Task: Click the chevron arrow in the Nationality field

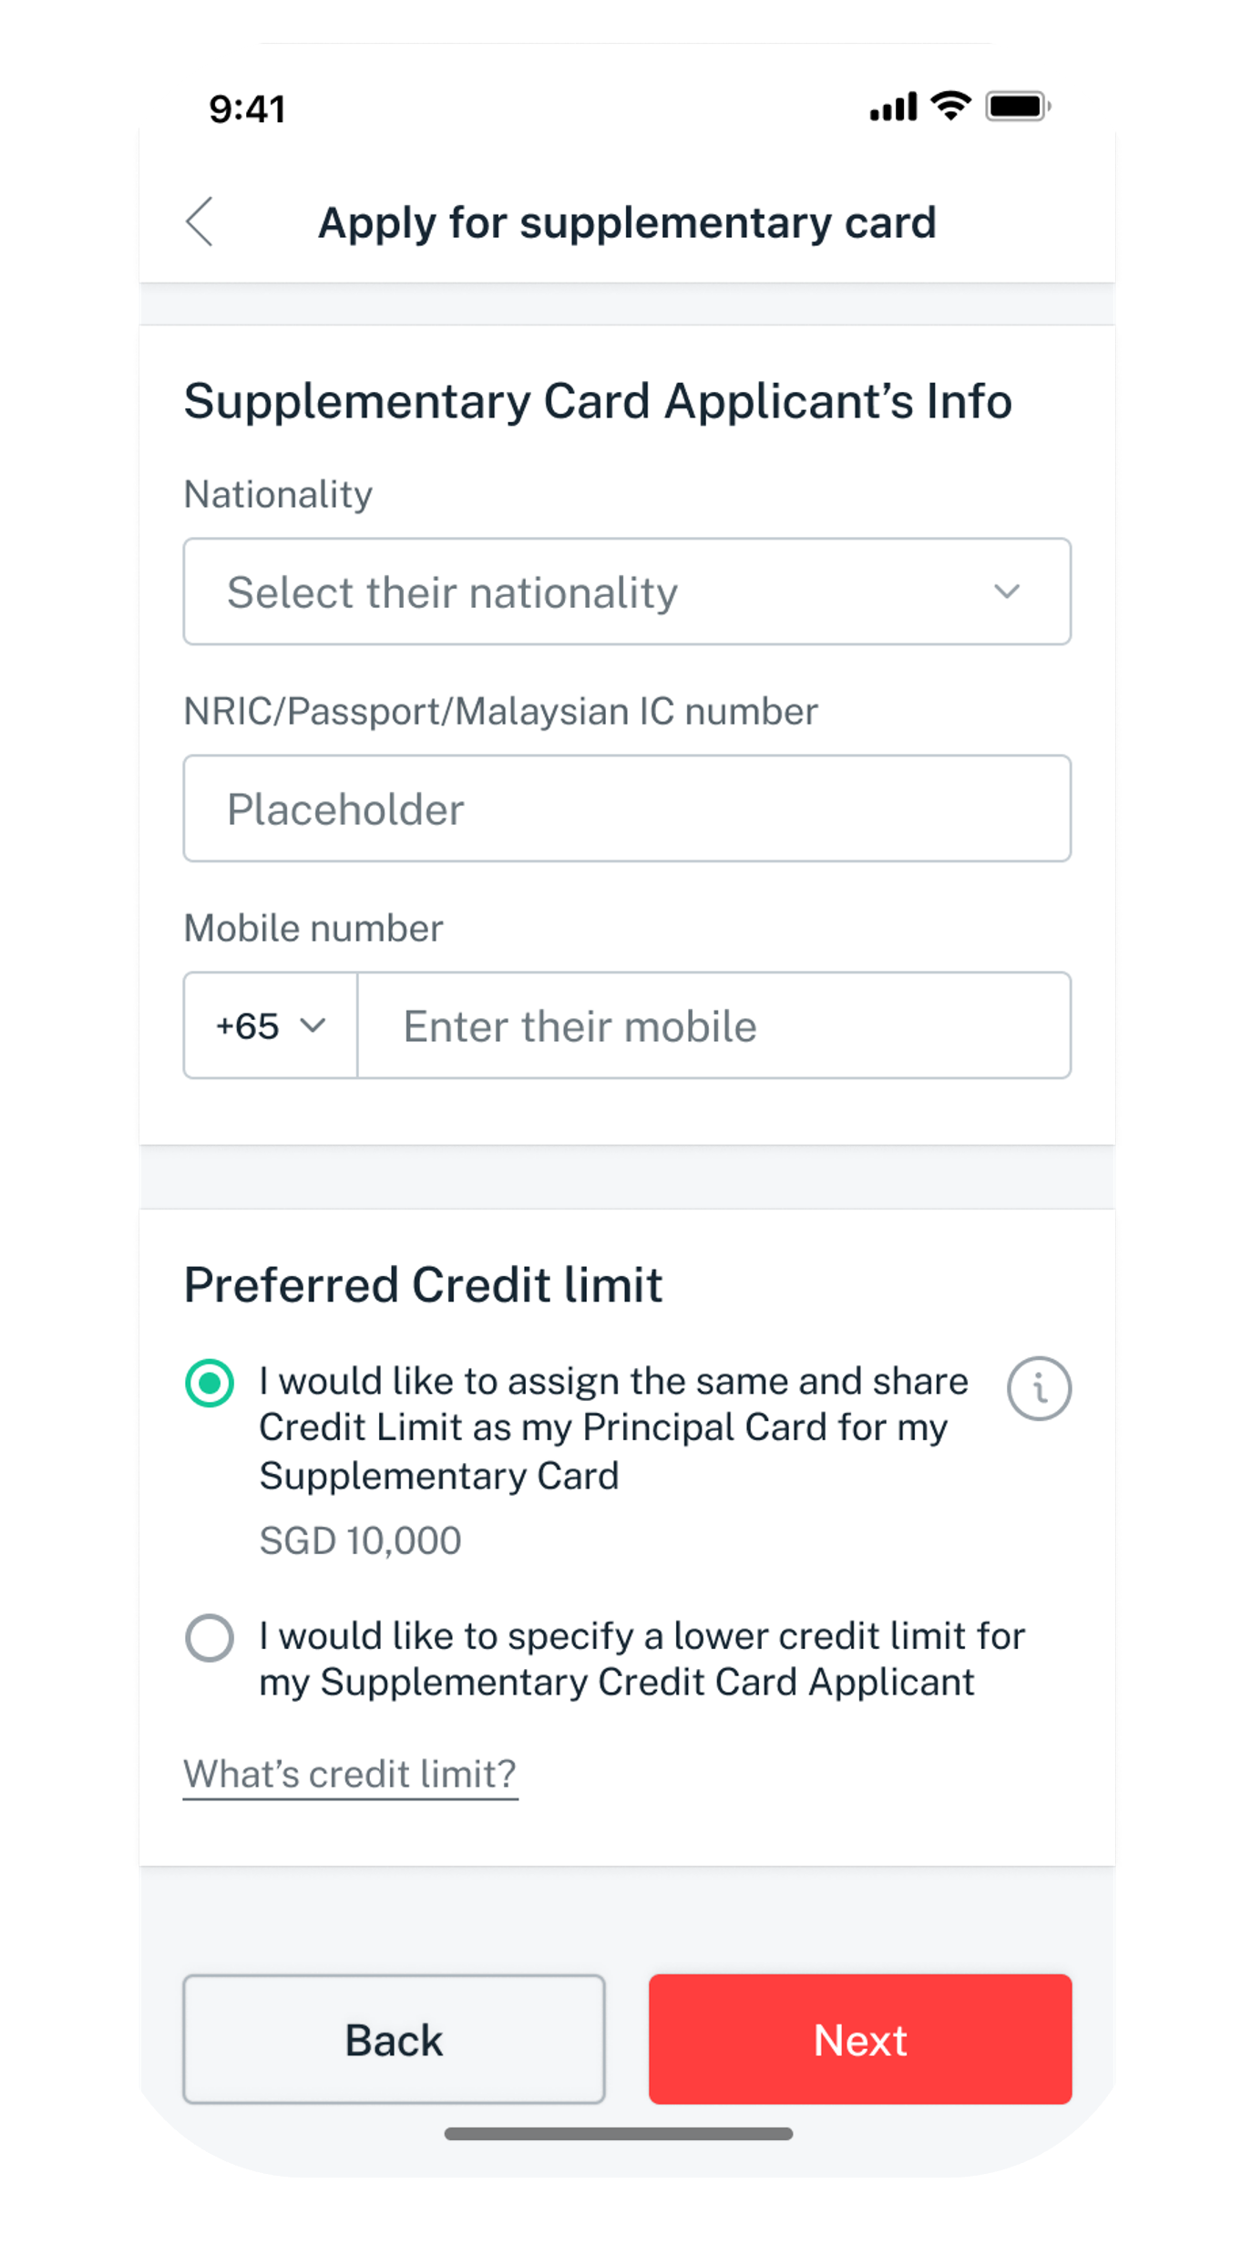Action: click(x=1006, y=592)
